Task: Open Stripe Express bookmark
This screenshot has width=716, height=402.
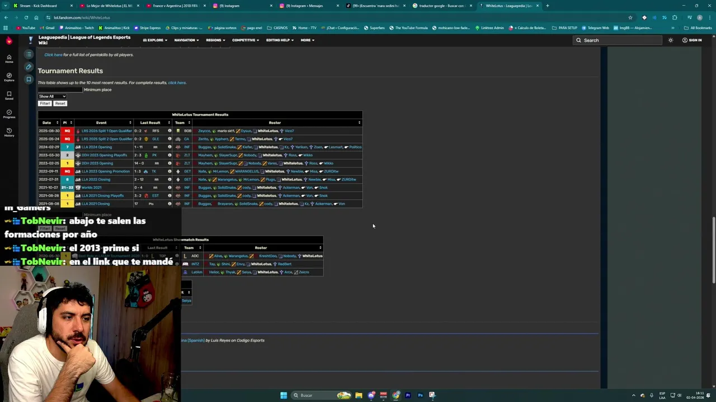Action: click(x=147, y=28)
